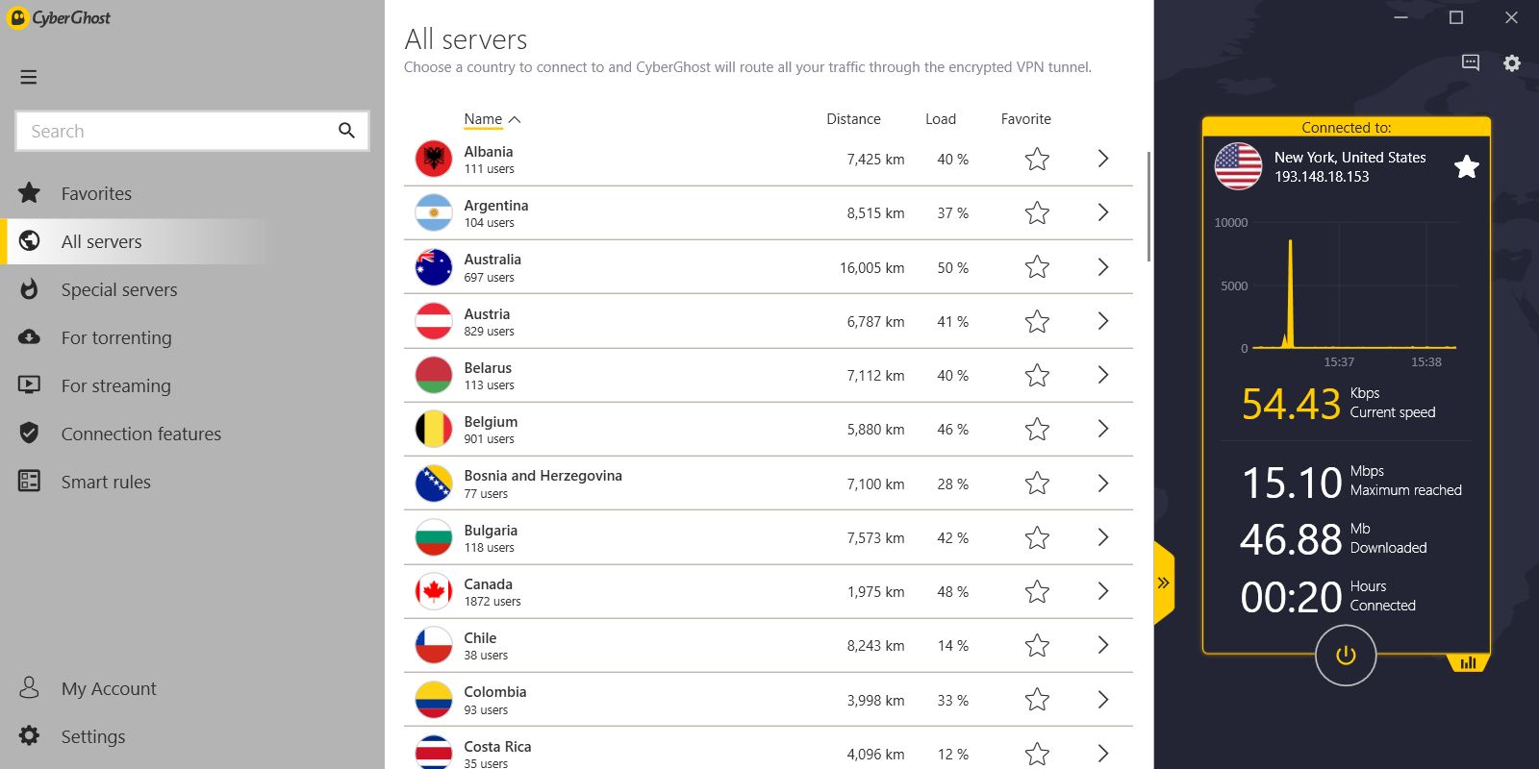Screen dimensions: 1539x769
Task: Mark Belgium as a favorite
Action: tap(1037, 430)
